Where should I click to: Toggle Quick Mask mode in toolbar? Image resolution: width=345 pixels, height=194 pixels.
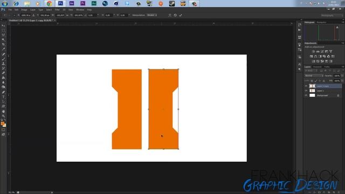[x=3, y=129]
